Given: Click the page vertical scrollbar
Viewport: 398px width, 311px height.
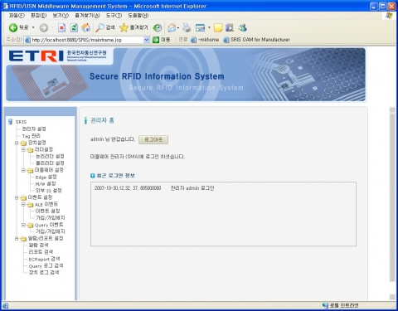Looking at the screenshot, I should pyautogui.click(x=392, y=197).
